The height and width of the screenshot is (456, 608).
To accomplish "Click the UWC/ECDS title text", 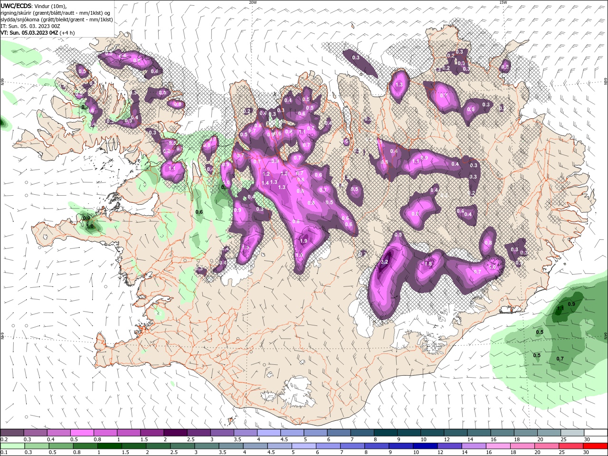I will pyautogui.click(x=17, y=6).
